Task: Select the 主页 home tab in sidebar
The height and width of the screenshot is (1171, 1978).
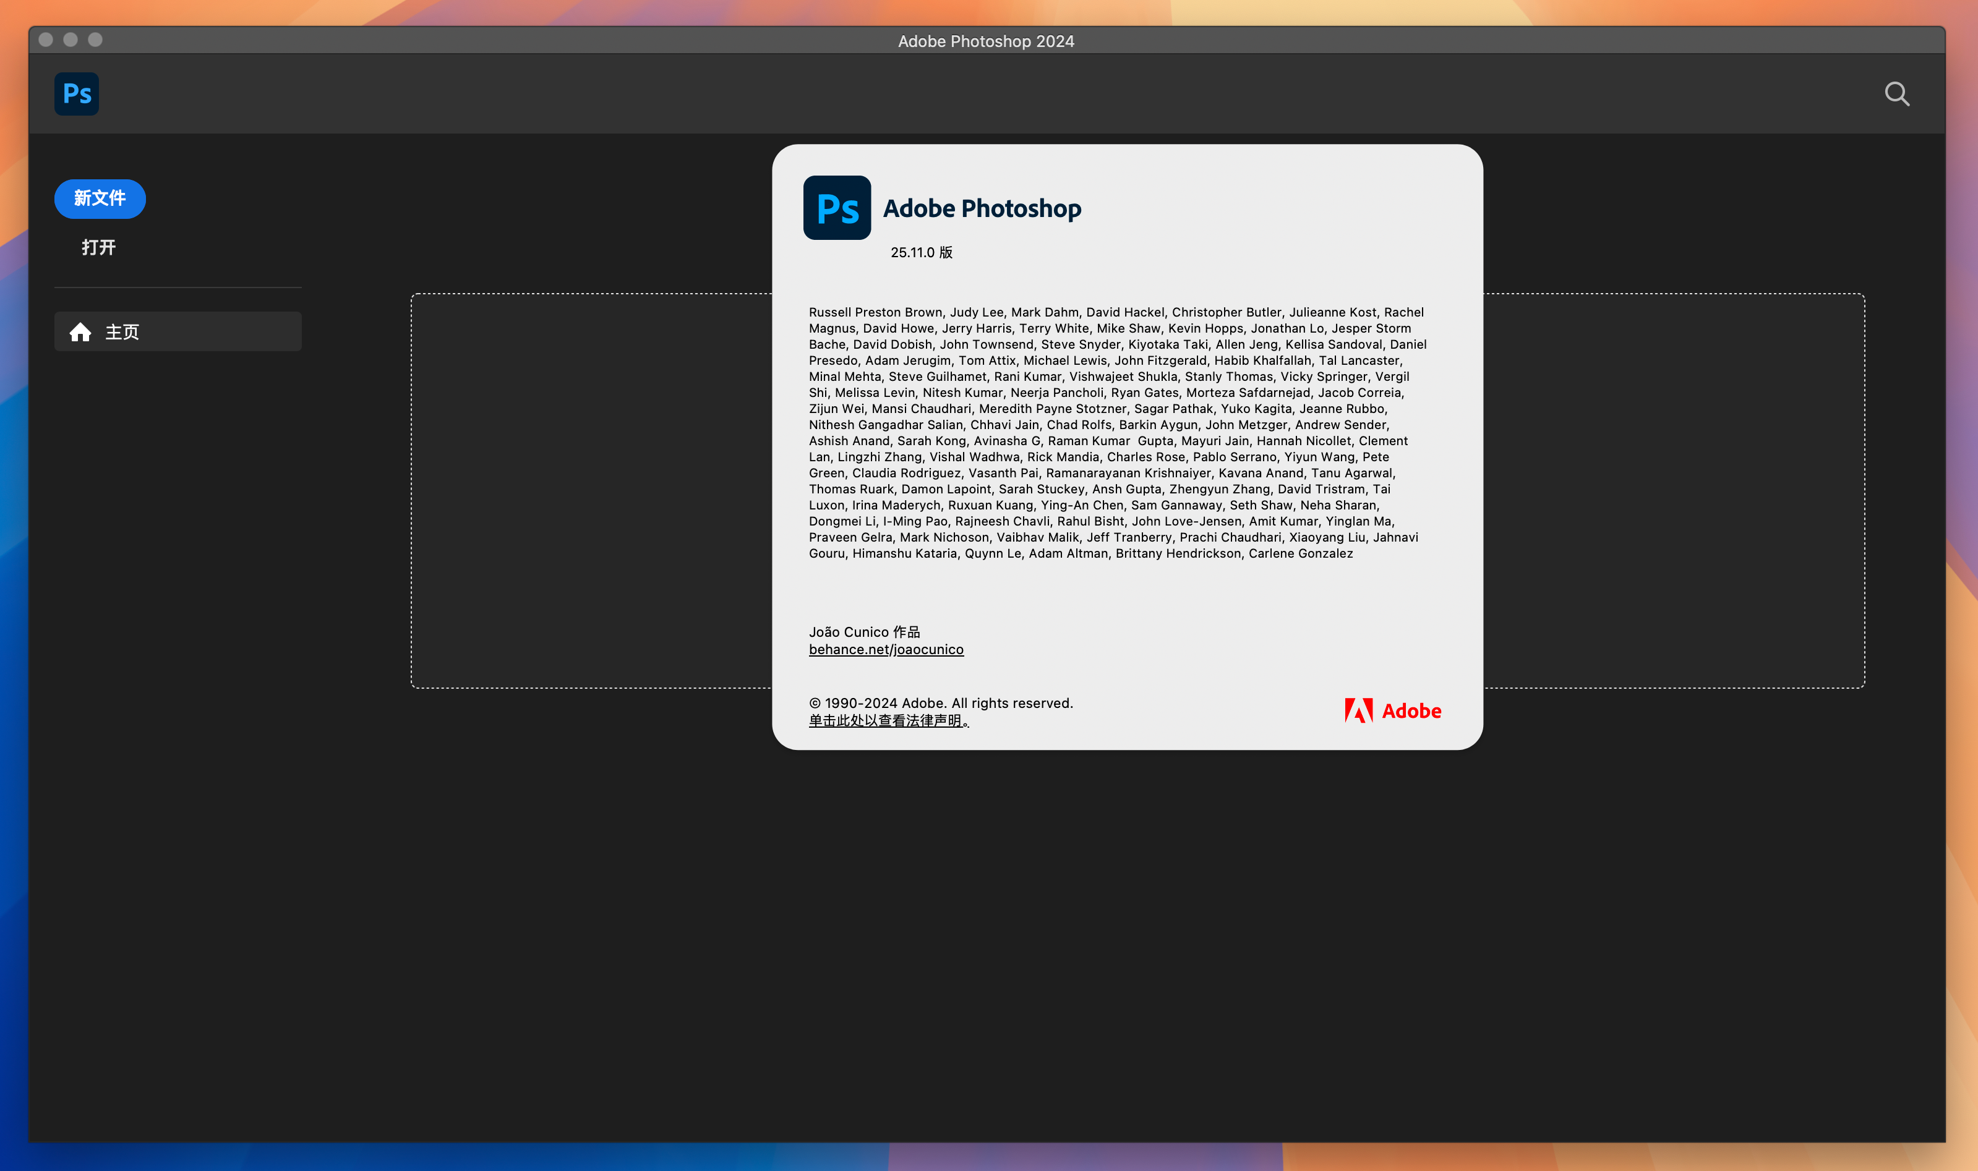Action: tap(178, 331)
